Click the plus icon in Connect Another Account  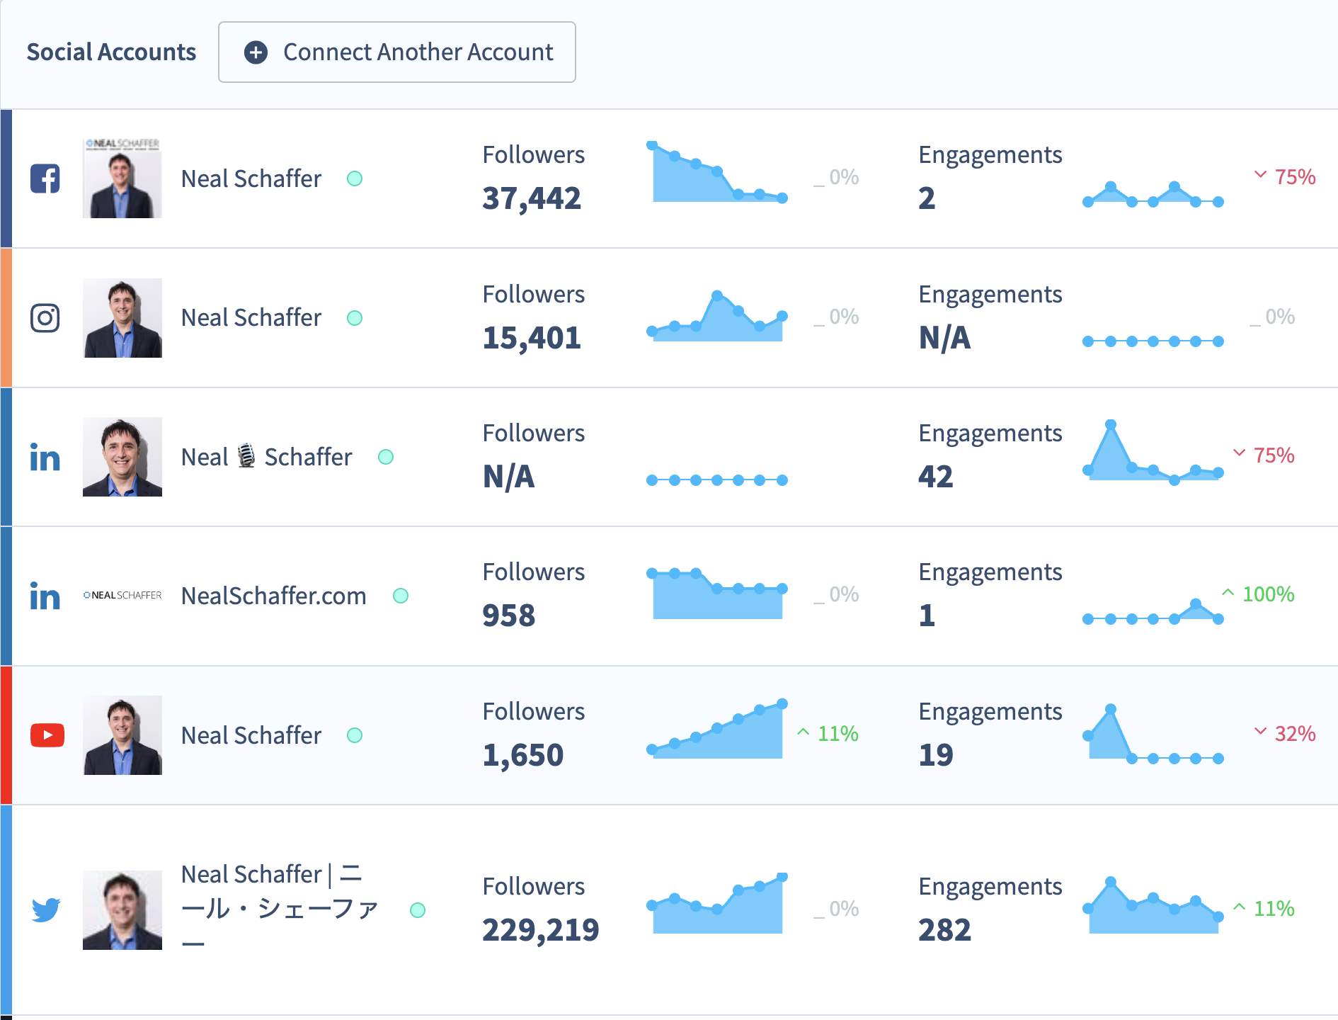(256, 52)
